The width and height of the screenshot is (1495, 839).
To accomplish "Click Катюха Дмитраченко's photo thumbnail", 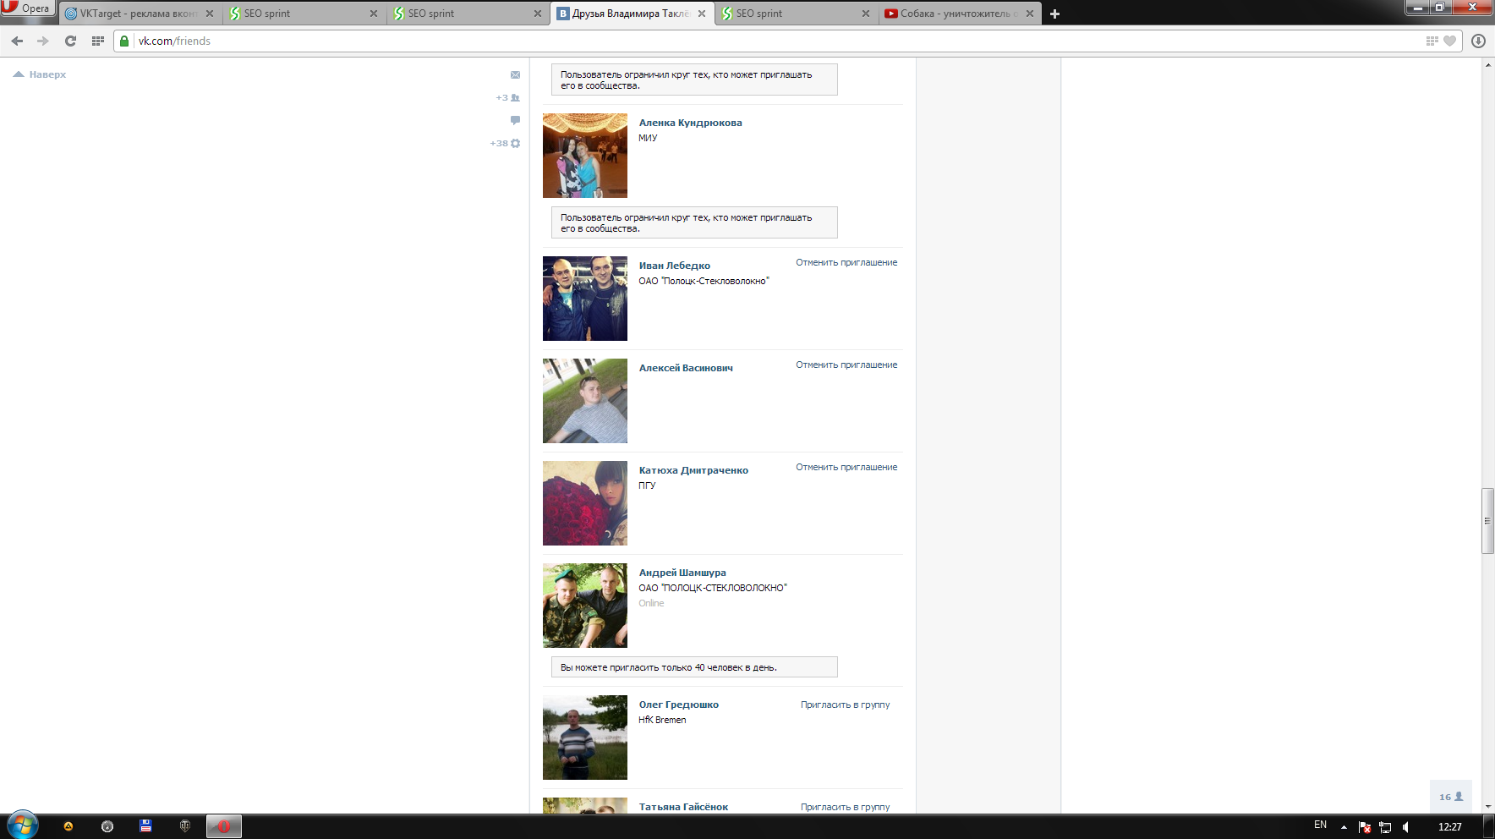I will [585, 503].
